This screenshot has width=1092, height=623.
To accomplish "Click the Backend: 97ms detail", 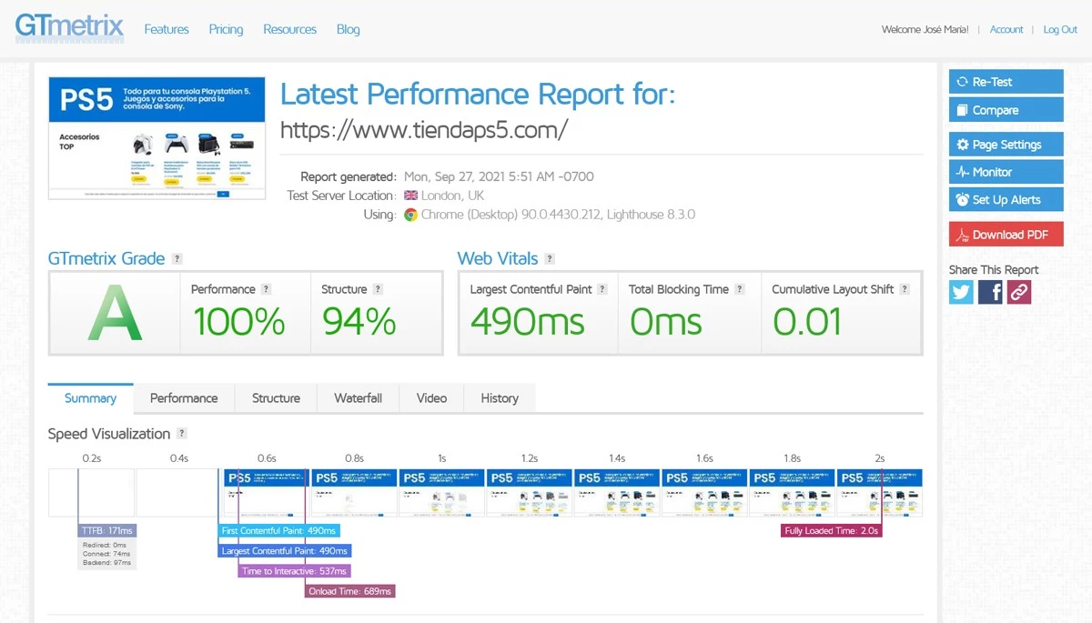I will coord(106,563).
